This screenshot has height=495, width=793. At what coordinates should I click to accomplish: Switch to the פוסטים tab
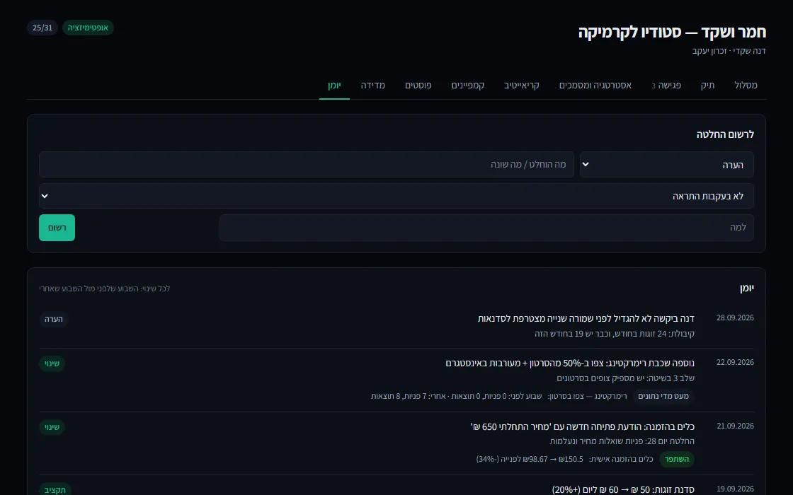click(418, 85)
